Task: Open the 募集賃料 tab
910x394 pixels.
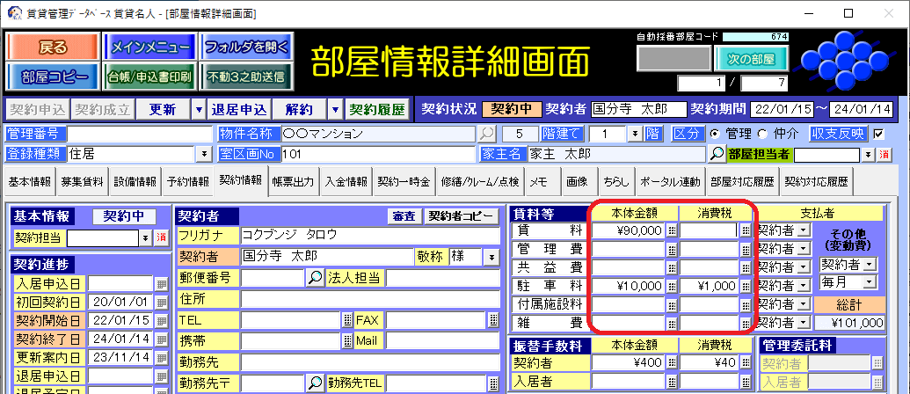Action: pyautogui.click(x=82, y=182)
